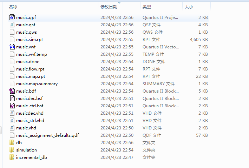Select the folder name db
The width and height of the screenshot is (249, 168).
[x=19, y=143]
